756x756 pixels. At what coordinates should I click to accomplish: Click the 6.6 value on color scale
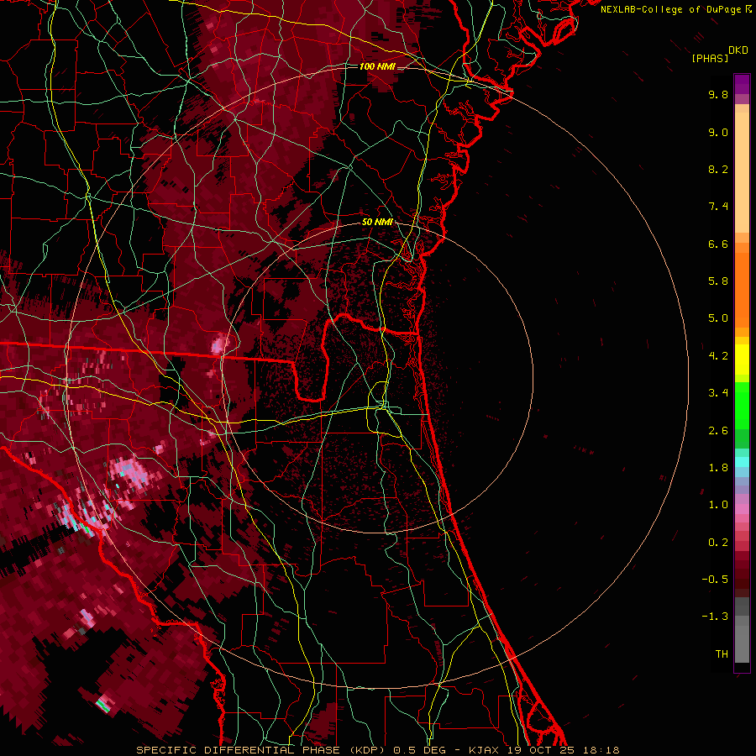(718, 244)
